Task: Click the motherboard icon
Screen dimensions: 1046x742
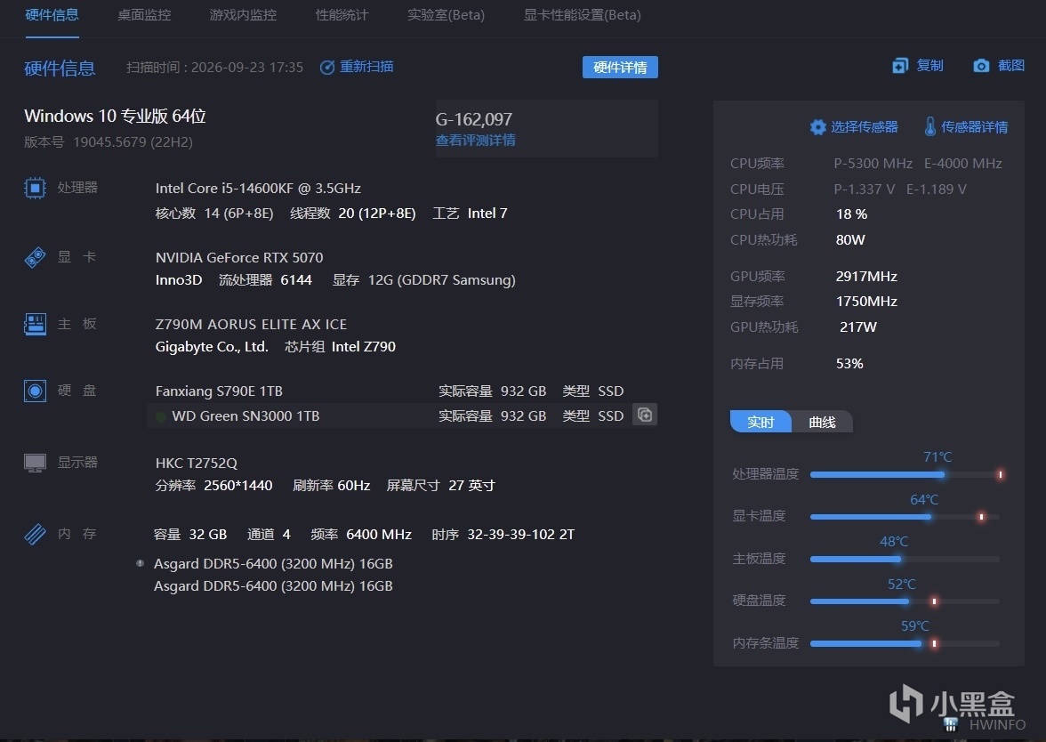Action: (35, 324)
